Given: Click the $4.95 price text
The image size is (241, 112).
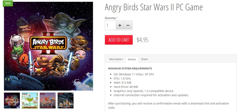Looking at the screenshot, I should click(143, 40).
